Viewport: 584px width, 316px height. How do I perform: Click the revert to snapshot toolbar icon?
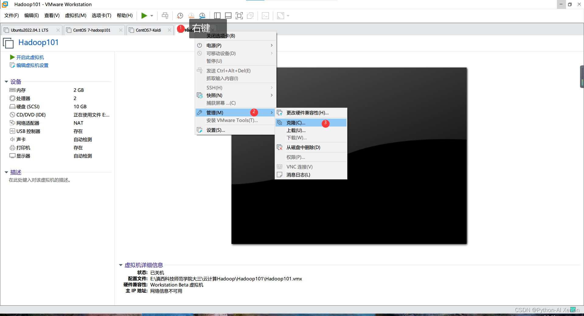coord(191,16)
